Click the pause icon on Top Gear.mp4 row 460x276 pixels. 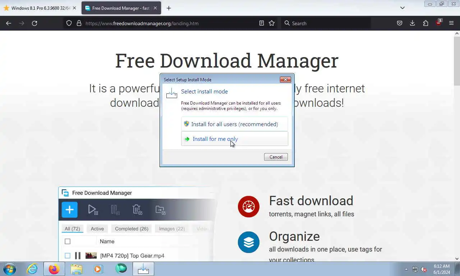click(x=78, y=256)
